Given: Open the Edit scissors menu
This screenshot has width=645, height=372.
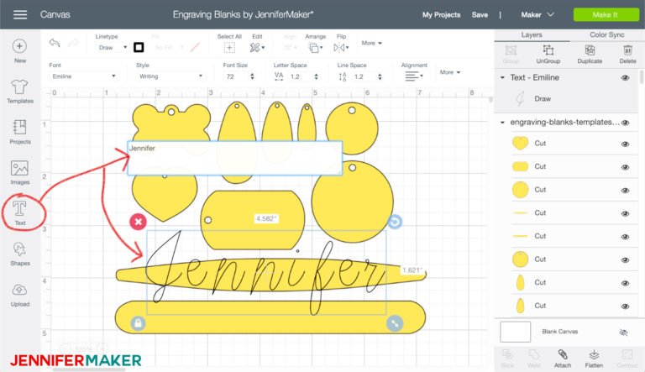Looking at the screenshot, I should tap(257, 48).
